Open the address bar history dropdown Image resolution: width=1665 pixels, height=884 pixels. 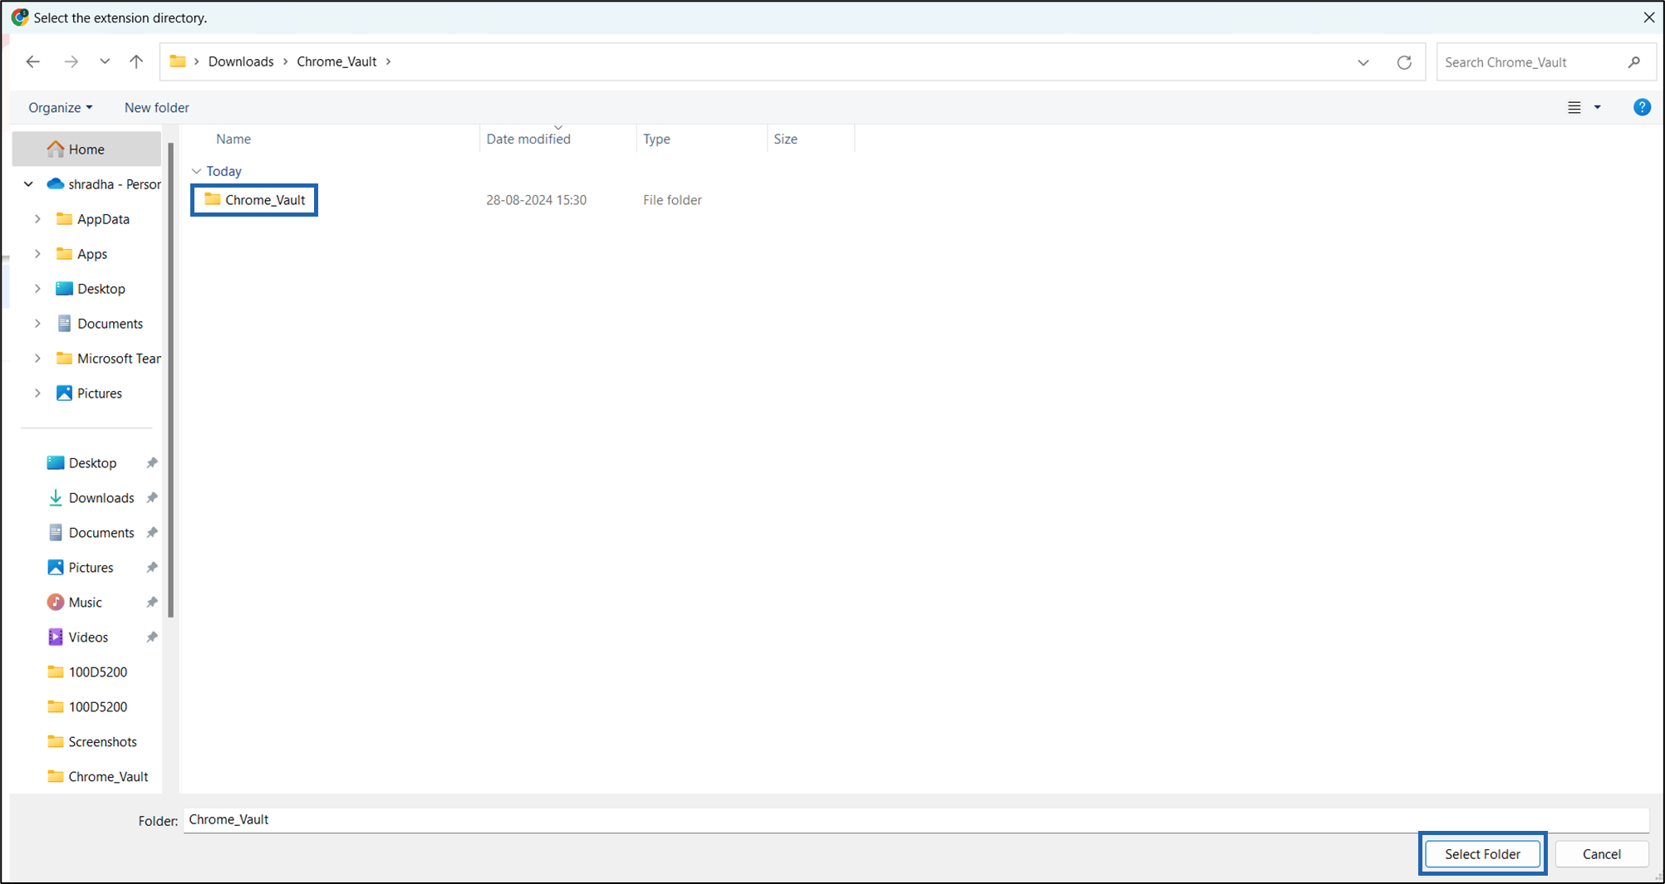pos(1363,62)
